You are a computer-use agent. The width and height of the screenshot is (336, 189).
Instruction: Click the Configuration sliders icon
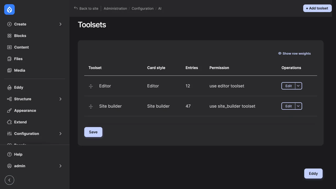(9, 134)
